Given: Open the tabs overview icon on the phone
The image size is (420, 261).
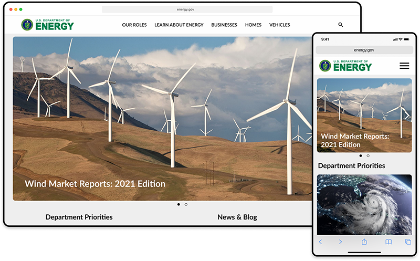Looking at the screenshot, I should tap(408, 242).
